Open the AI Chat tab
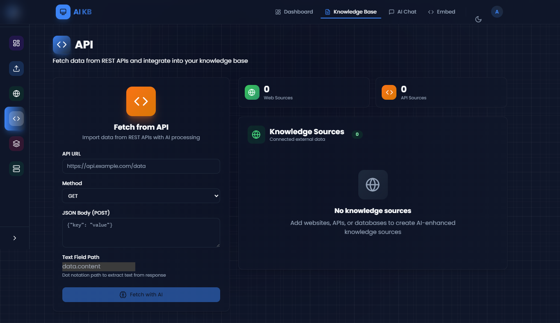This screenshot has height=323, width=560. pos(403,12)
